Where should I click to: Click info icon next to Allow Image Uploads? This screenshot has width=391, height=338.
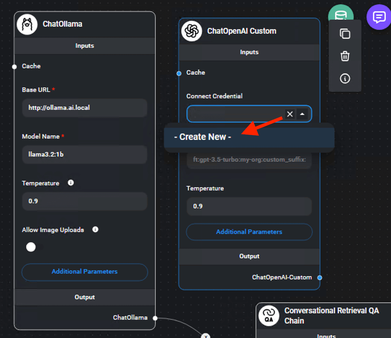click(x=95, y=229)
